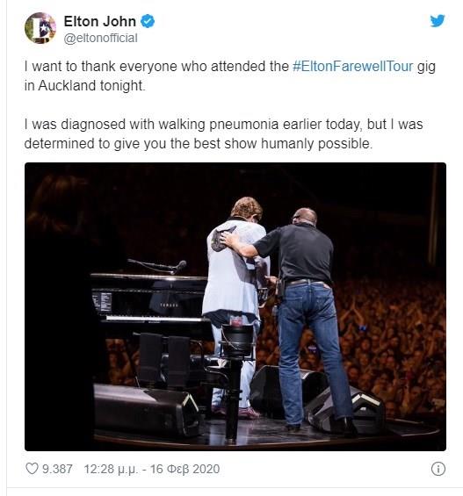Click the stage monitor speaker in photo
This screenshot has width=463, height=496.
146,410
